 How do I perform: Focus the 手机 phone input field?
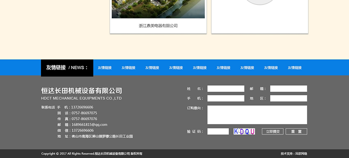click(226, 98)
